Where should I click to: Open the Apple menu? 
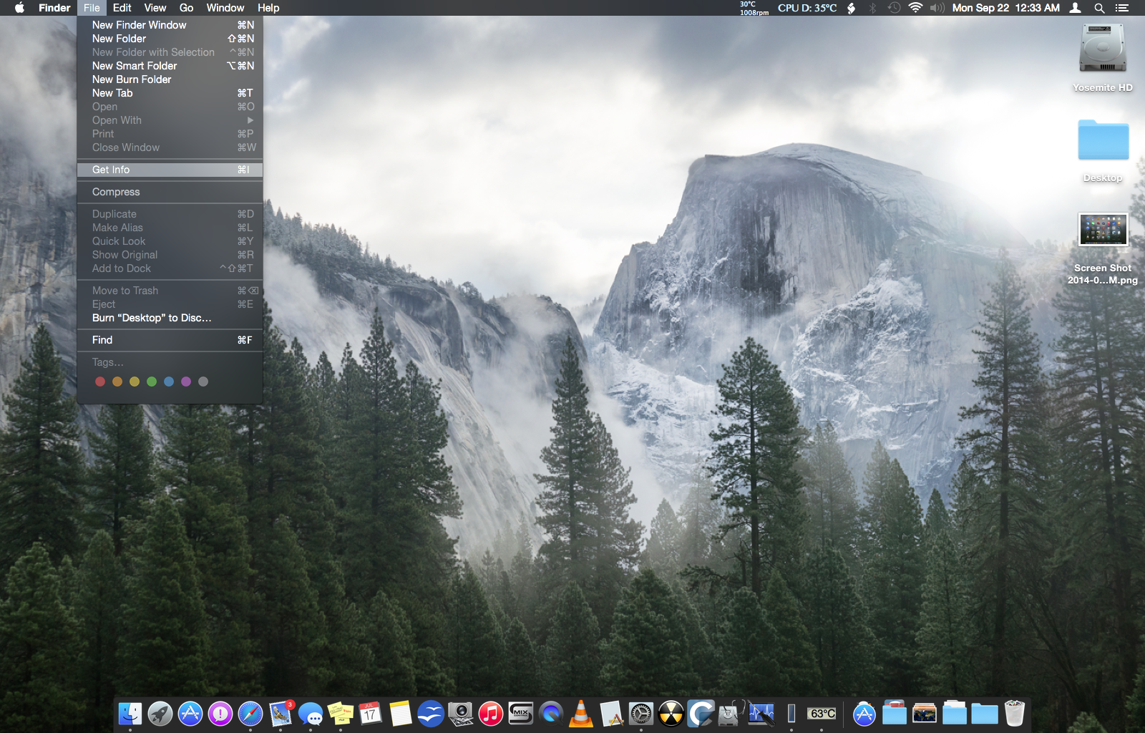(19, 8)
